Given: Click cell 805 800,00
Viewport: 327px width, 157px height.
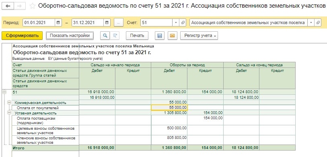Looking at the screenshot, I should pos(169,140).
